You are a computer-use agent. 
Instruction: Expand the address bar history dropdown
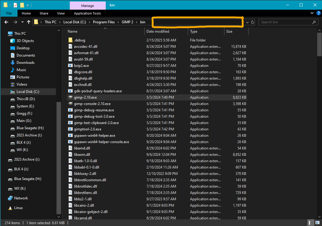point(247,22)
